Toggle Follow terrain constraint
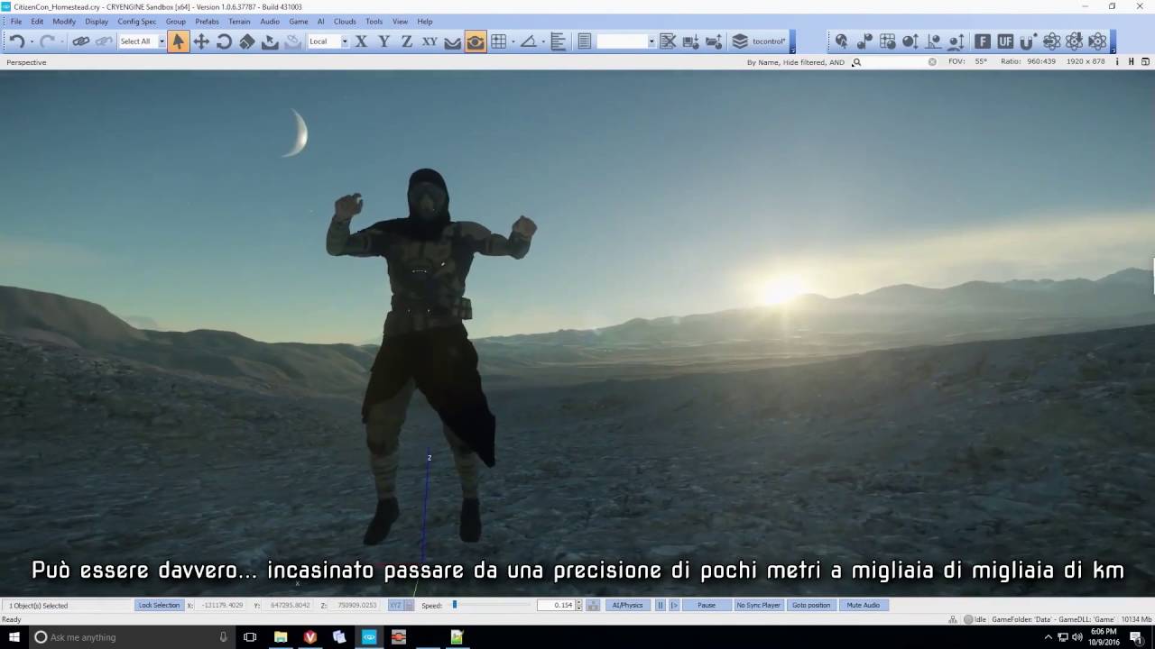The width and height of the screenshot is (1155, 649). [453, 41]
